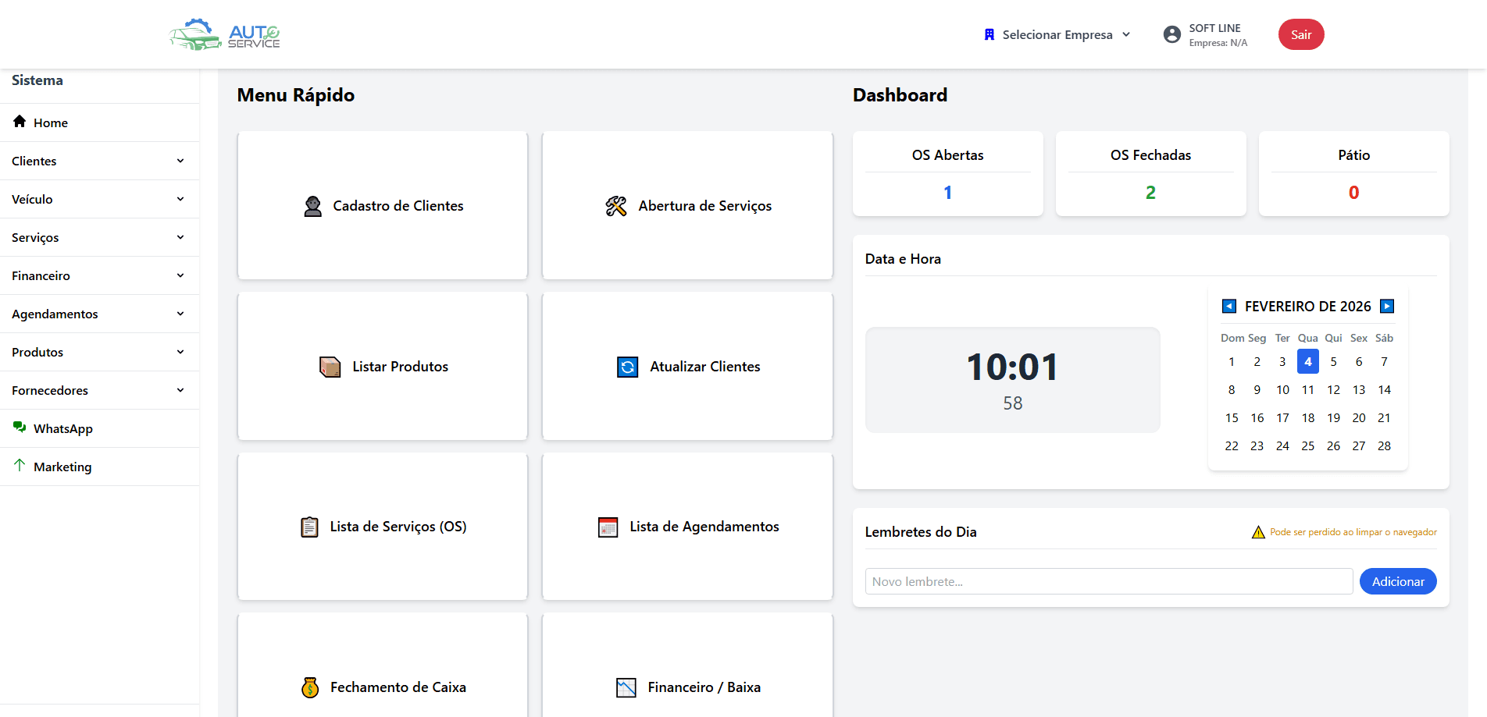
Task: Click the building icon beside Selecionar Empresa
Action: [x=990, y=34]
